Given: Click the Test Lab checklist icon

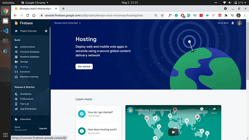Looking at the screenshot, I should click(x=16, y=104).
